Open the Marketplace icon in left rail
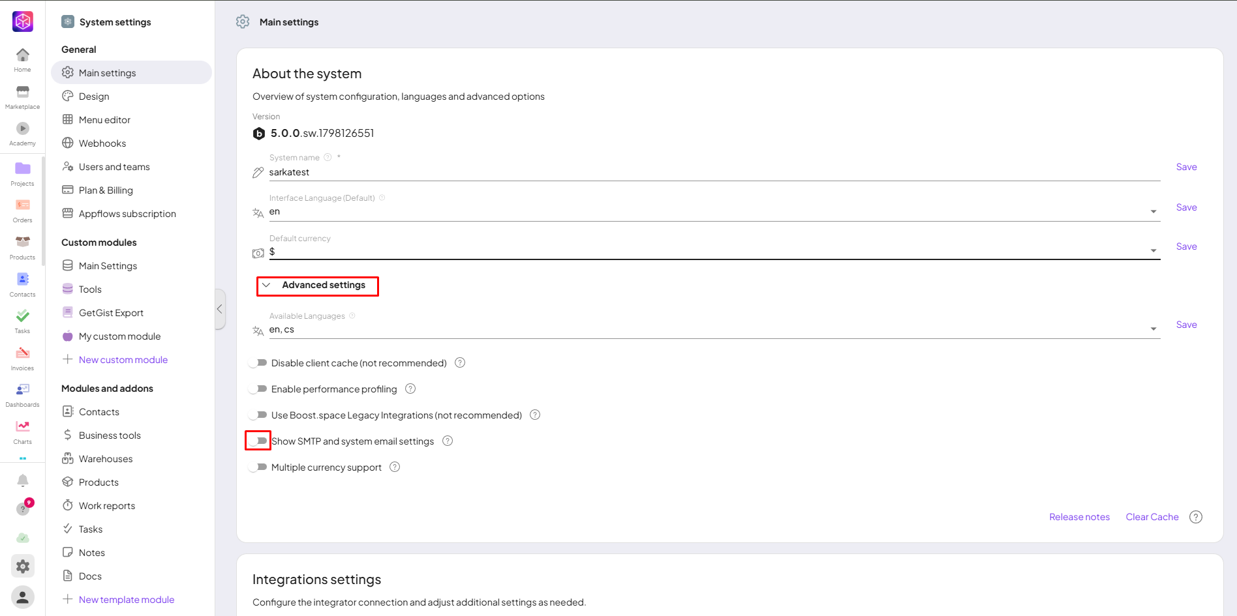Screen dimensions: 1237x616 pos(22,93)
